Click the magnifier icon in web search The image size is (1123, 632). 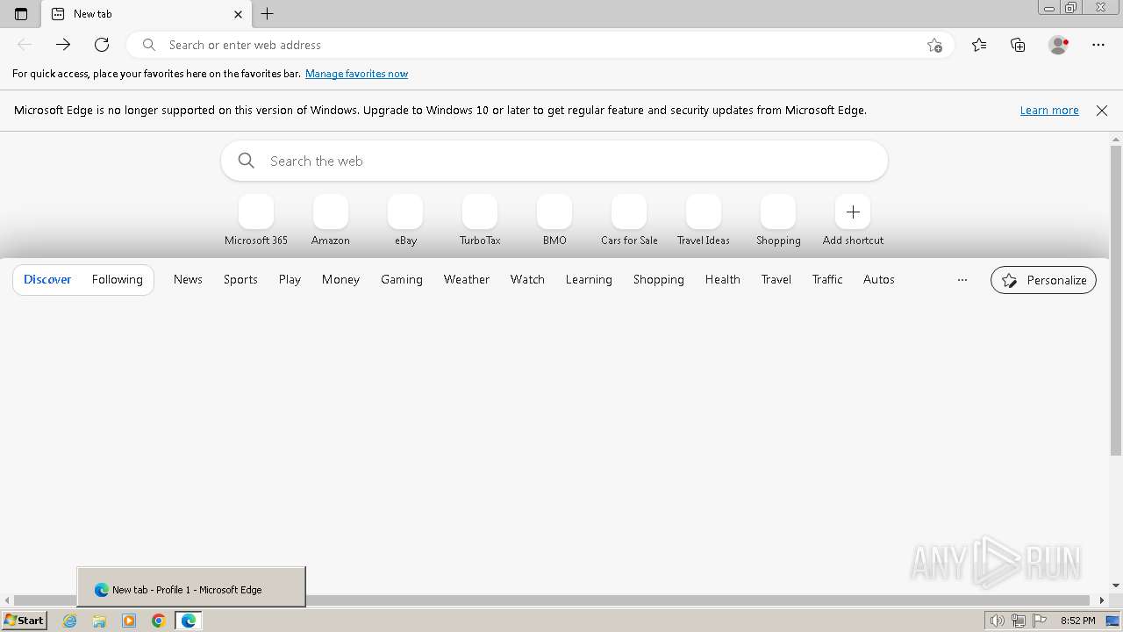pos(247,161)
